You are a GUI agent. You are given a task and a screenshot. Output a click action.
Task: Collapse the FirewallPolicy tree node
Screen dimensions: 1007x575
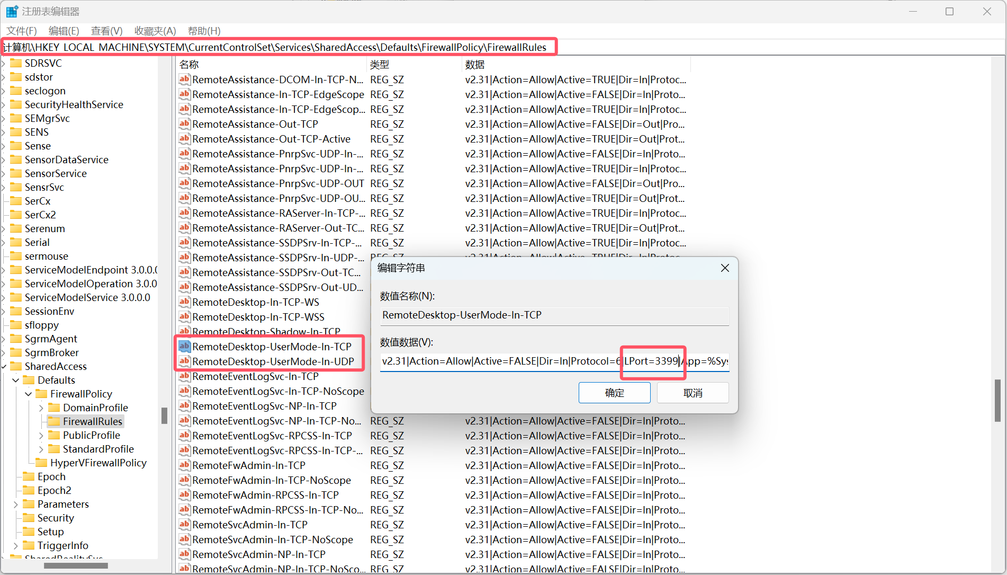29,394
